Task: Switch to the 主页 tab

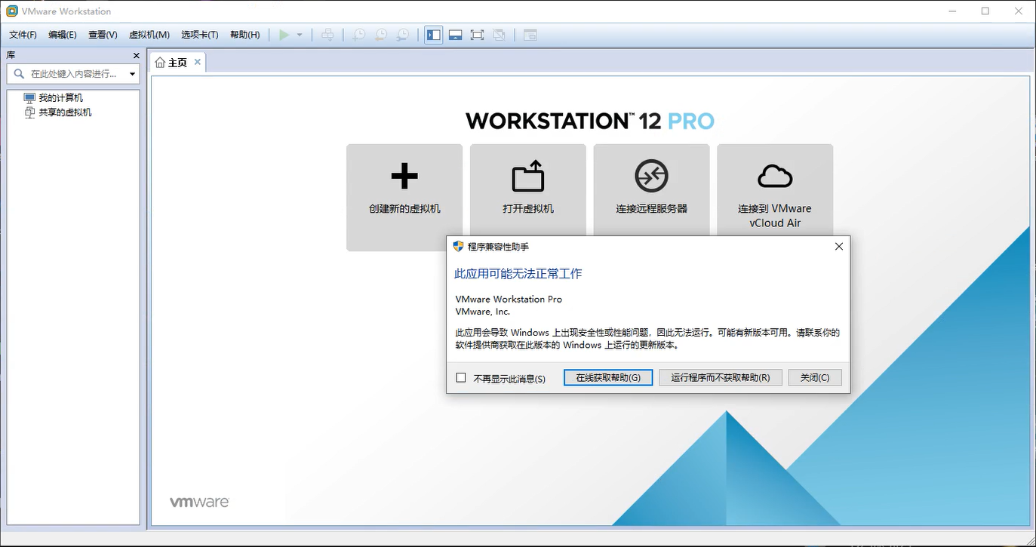Action: pos(177,63)
